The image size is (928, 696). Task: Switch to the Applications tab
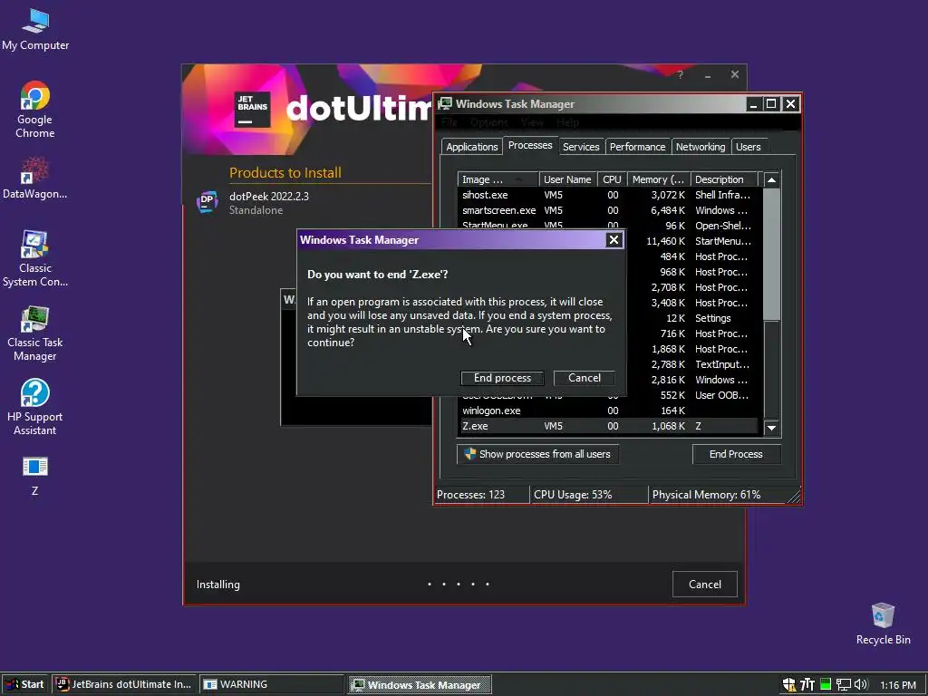click(471, 147)
